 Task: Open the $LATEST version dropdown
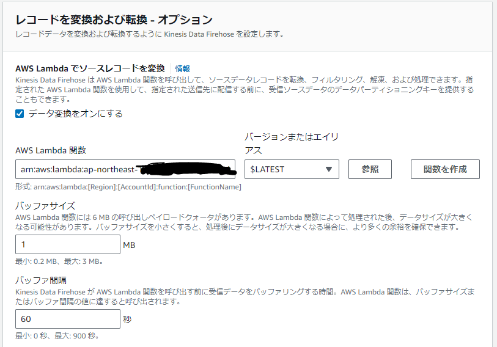pyautogui.click(x=292, y=169)
